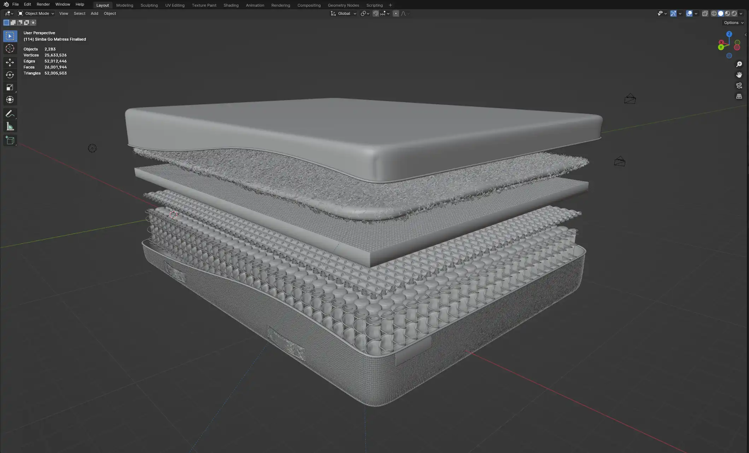Open the editor type dropdown

[x=8, y=13]
